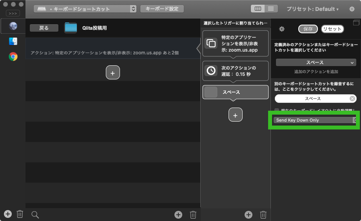Detach the configuration panel with the window icon
Viewport: 361px width, 221px height.
[x=356, y=22]
